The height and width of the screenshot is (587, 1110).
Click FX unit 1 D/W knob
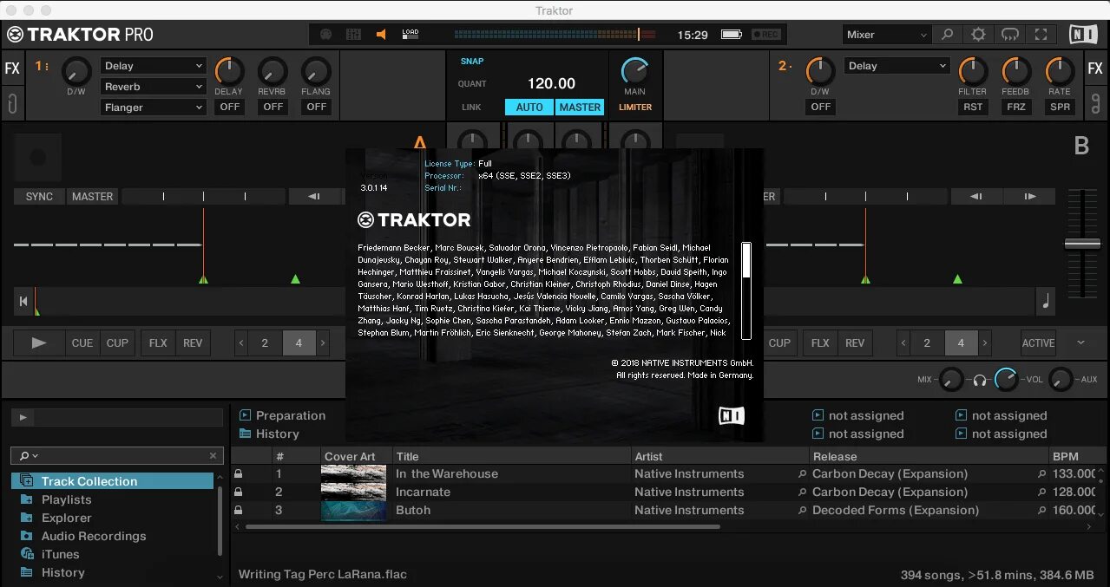[76, 71]
